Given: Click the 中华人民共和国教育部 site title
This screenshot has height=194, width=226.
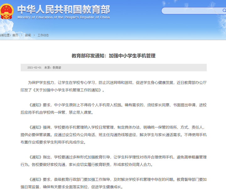Looking at the screenshot, I should (63, 9).
